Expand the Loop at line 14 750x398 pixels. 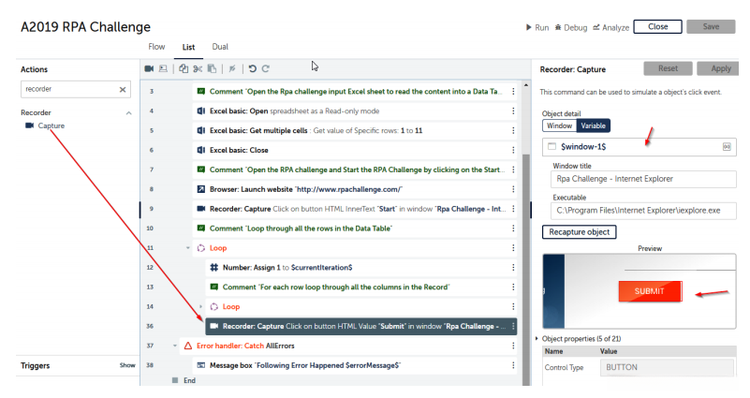pyautogui.click(x=201, y=306)
